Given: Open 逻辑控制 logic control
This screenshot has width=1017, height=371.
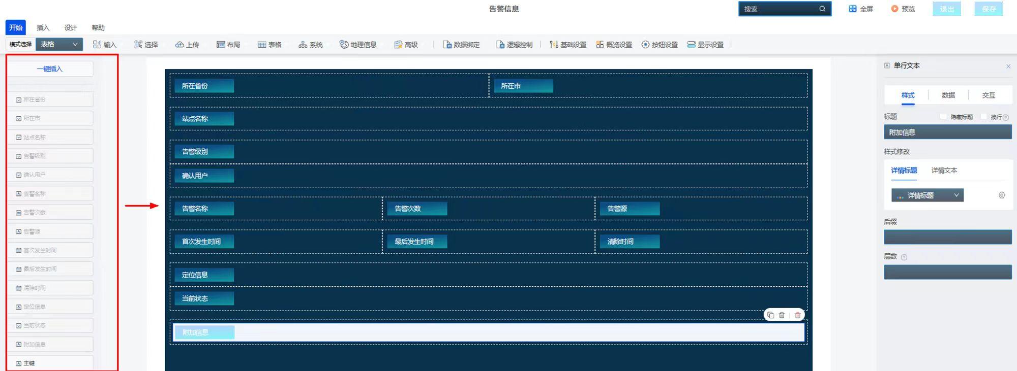Looking at the screenshot, I should (514, 45).
